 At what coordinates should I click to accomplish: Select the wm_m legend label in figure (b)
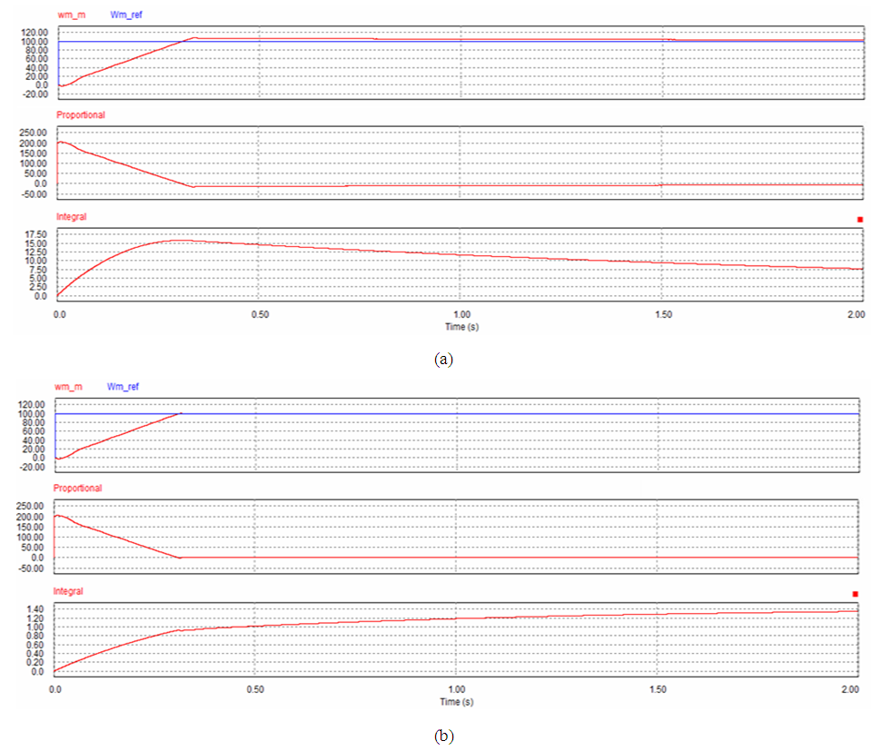point(66,387)
